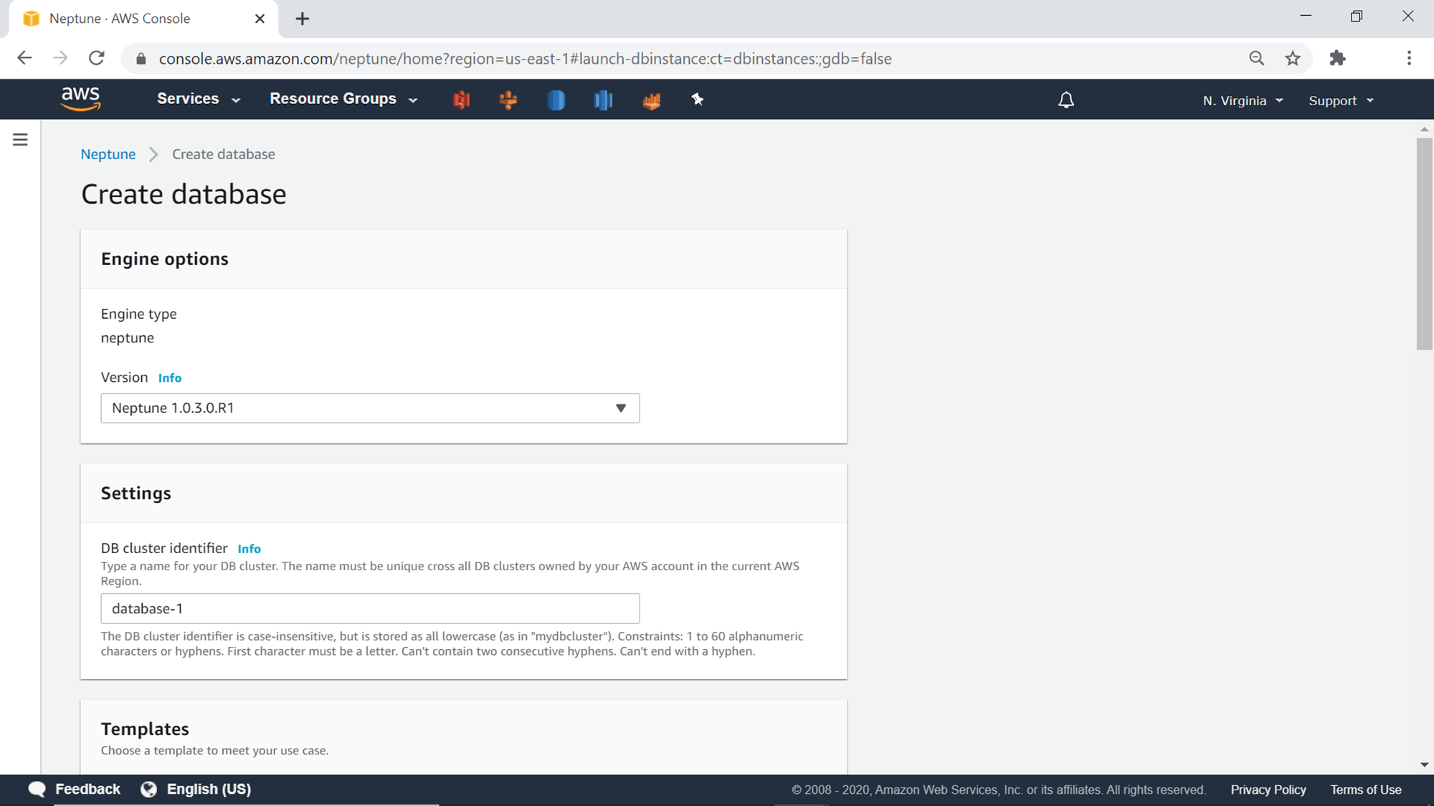This screenshot has height=806, width=1434.
Task: Expand the hamburger side navigation menu
Action: (20, 140)
